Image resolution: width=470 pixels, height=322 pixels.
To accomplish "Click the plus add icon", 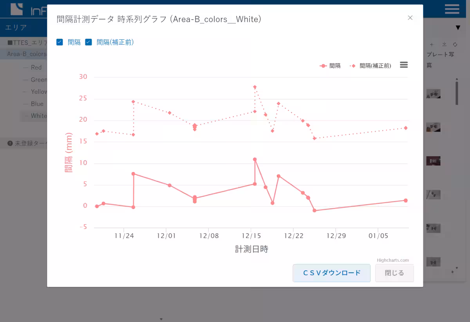I will [432, 45].
